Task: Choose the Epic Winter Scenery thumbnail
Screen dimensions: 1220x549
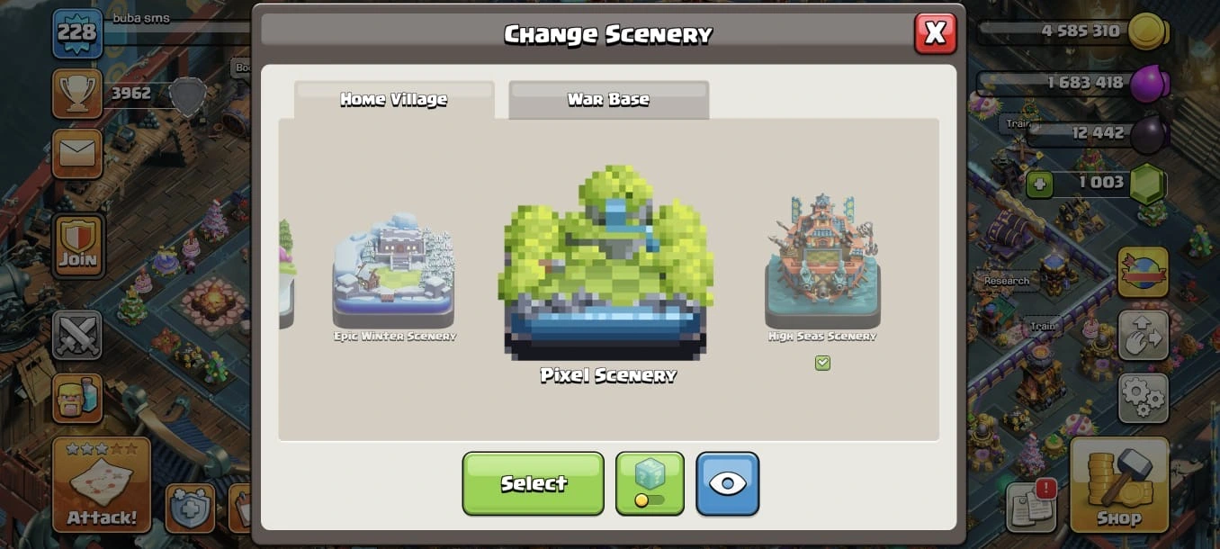Action: tap(394, 271)
